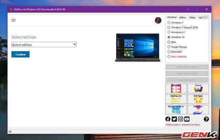Click the Select edition heading text

24,37
